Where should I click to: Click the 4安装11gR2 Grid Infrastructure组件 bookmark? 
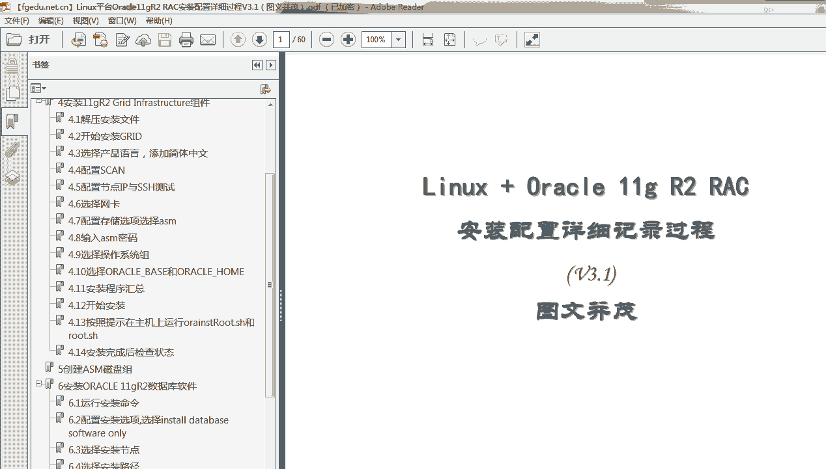(x=134, y=103)
